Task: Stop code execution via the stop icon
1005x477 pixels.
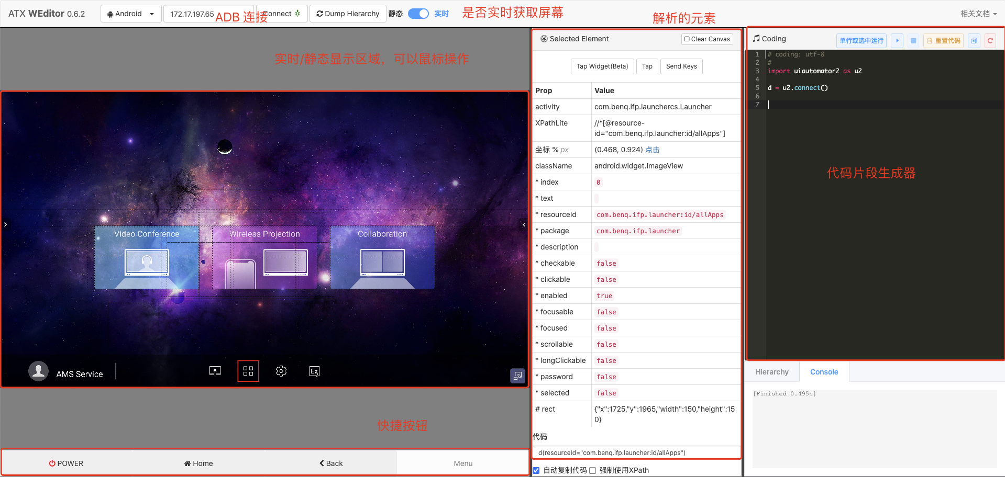Action: click(913, 40)
